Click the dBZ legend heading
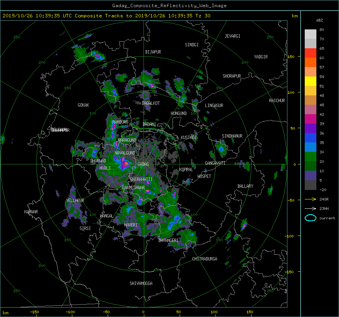 tap(319, 20)
